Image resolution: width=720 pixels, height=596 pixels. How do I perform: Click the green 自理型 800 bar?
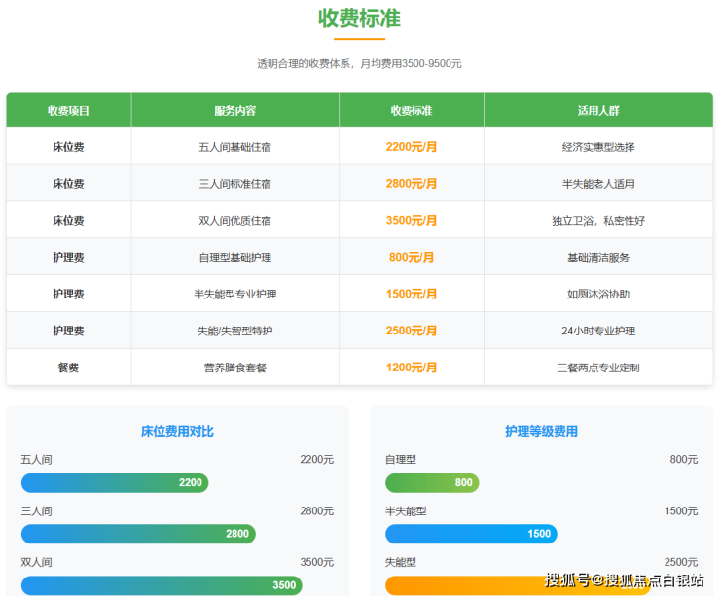(432, 482)
